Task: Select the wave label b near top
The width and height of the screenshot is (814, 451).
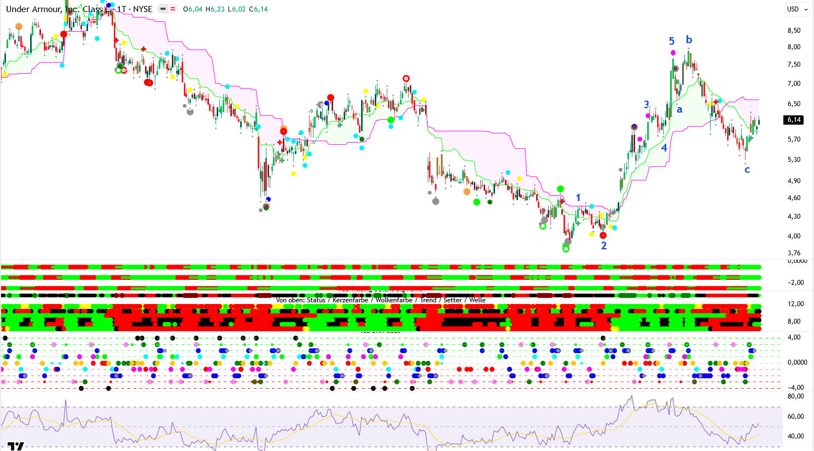Action: (x=689, y=40)
